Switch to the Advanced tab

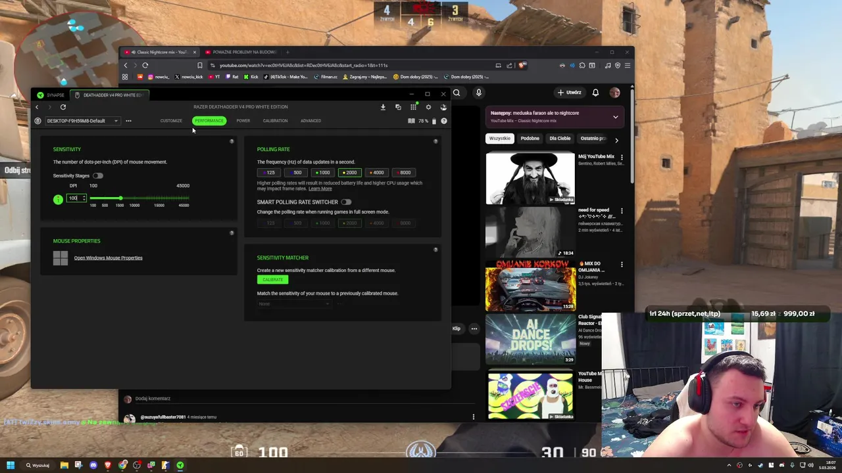(310, 121)
